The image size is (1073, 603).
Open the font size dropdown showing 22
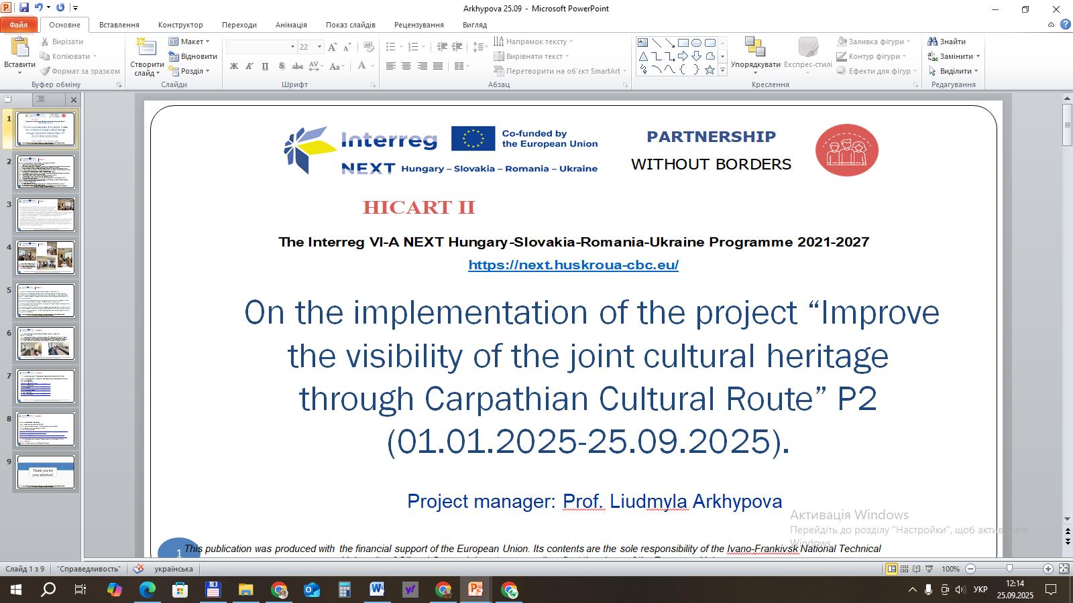pyautogui.click(x=319, y=47)
